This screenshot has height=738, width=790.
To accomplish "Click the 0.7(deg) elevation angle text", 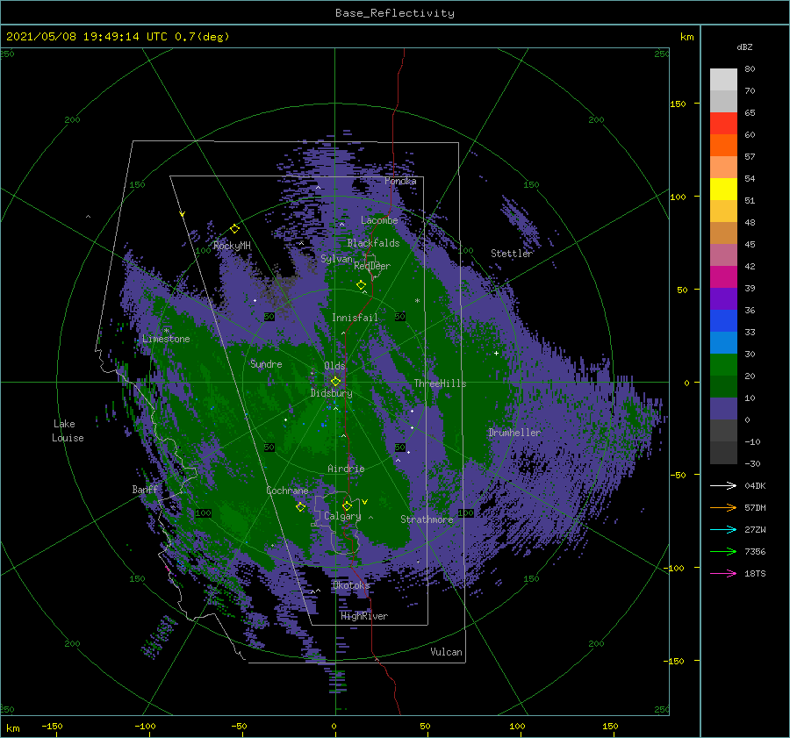I will point(202,37).
